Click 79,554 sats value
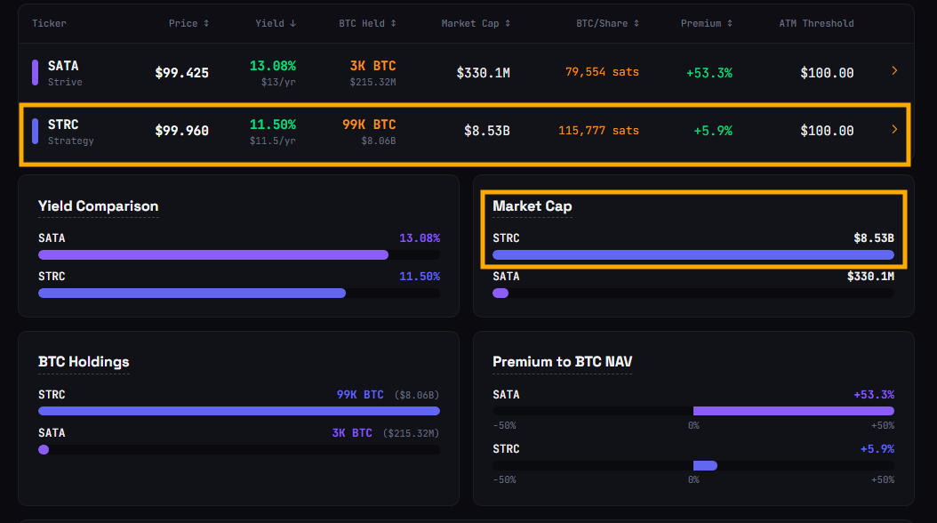 pos(602,72)
